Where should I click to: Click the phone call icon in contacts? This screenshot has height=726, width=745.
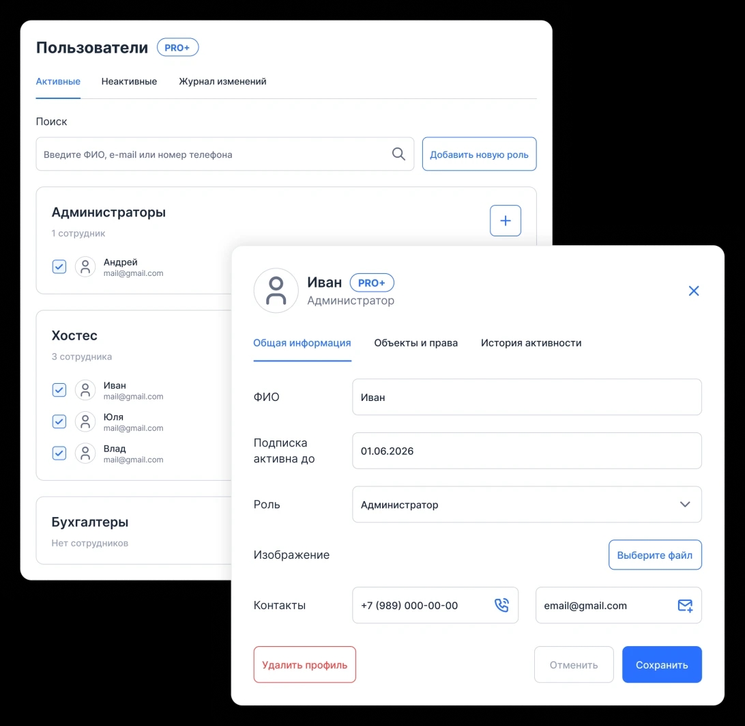click(501, 605)
